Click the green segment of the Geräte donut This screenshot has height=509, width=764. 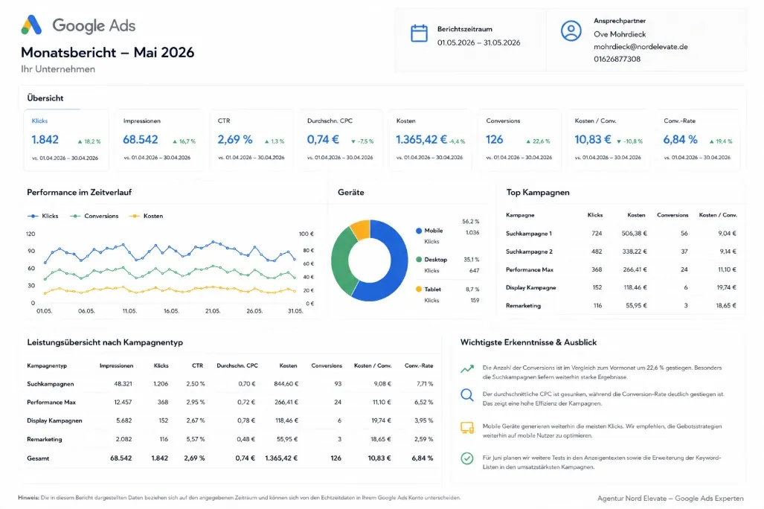coord(340,261)
